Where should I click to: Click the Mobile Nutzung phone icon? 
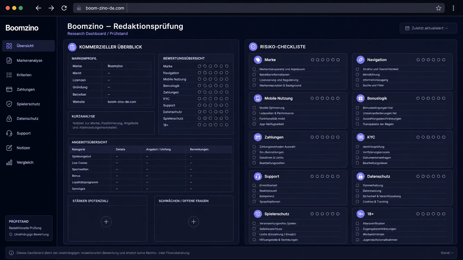[x=258, y=98]
